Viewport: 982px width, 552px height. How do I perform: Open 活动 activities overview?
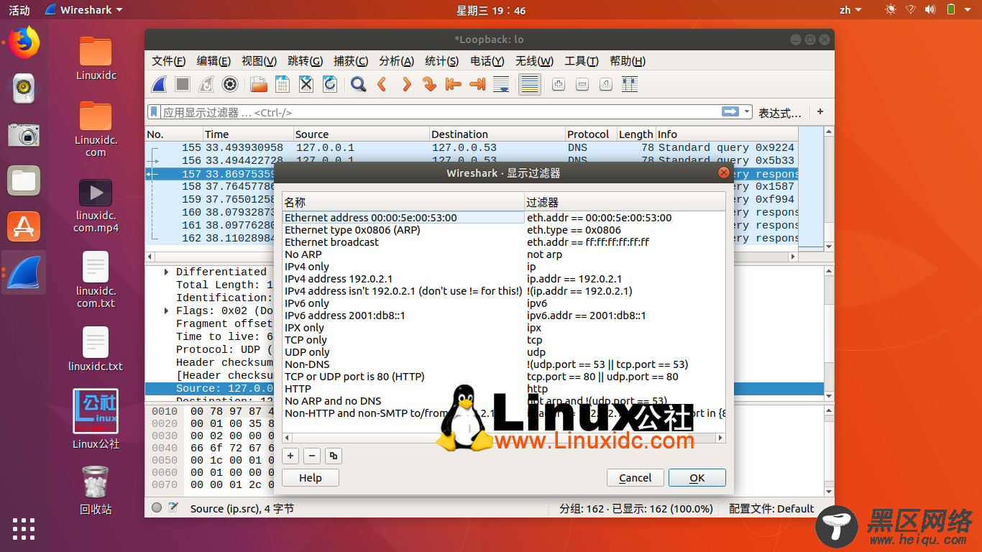19,10
